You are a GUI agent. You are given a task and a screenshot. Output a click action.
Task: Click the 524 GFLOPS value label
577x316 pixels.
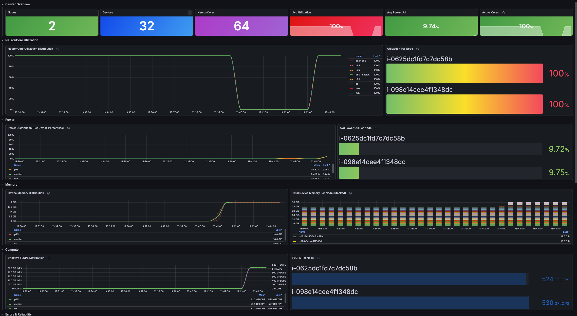pos(555,279)
